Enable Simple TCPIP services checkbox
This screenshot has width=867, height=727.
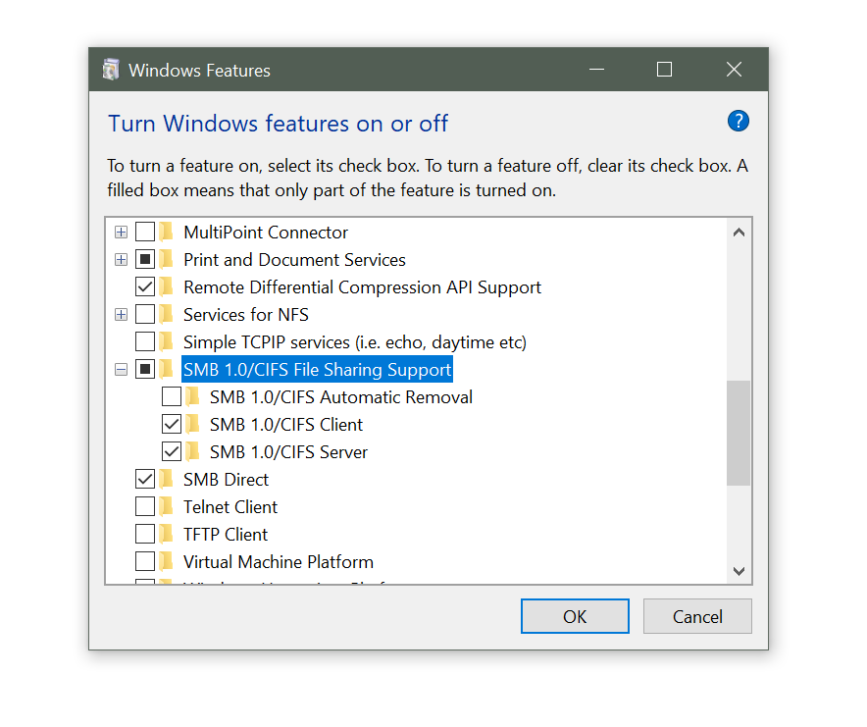[x=145, y=342]
